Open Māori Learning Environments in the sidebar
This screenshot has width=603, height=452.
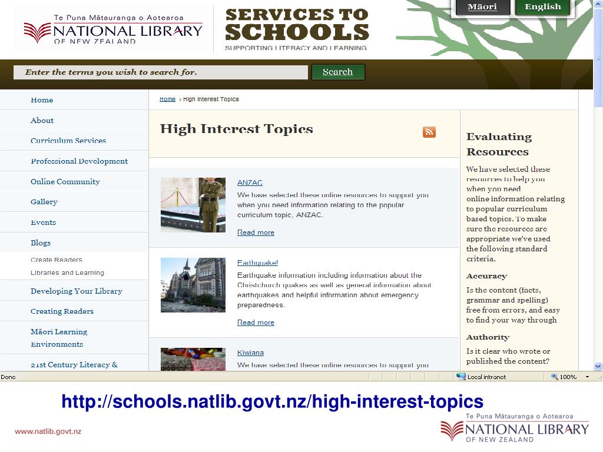point(59,338)
